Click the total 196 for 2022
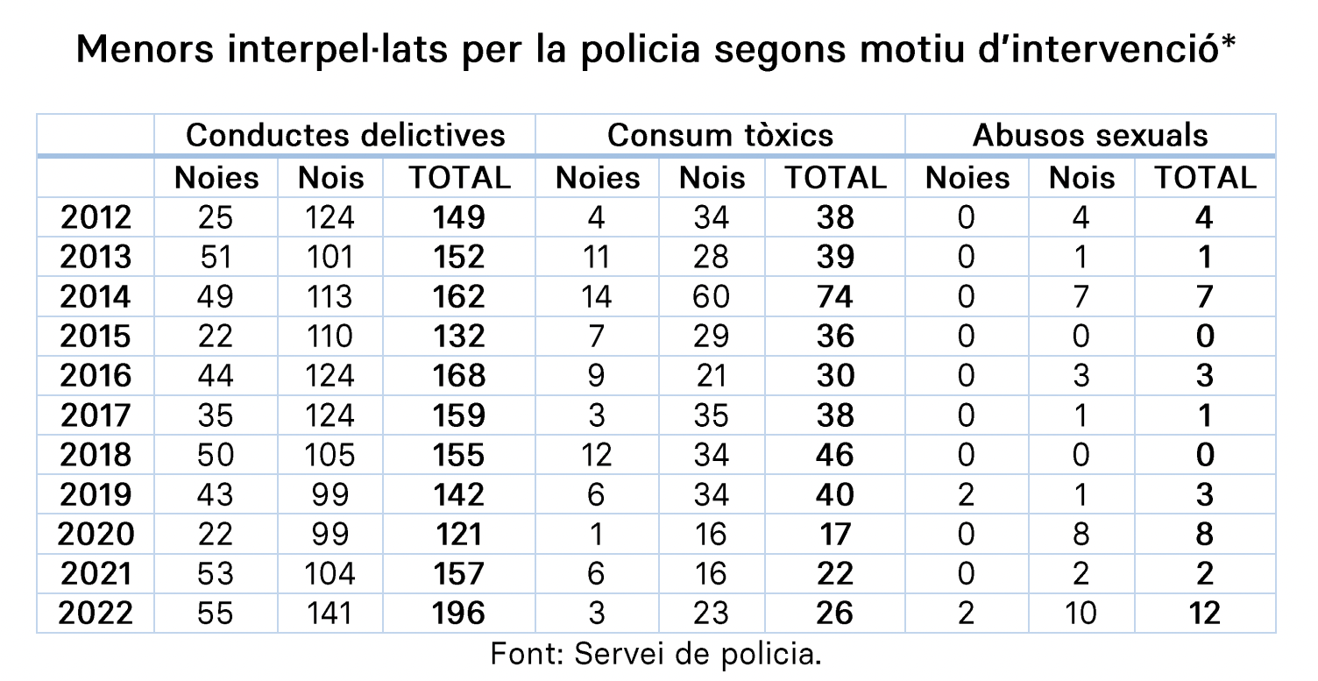The image size is (1318, 681). [459, 613]
